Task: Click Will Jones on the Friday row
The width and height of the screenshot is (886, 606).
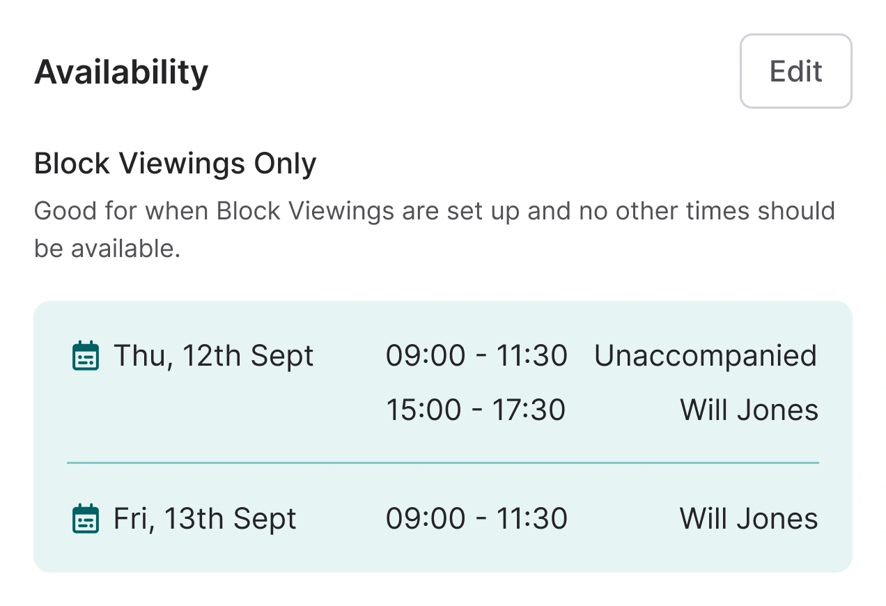Action: (748, 519)
